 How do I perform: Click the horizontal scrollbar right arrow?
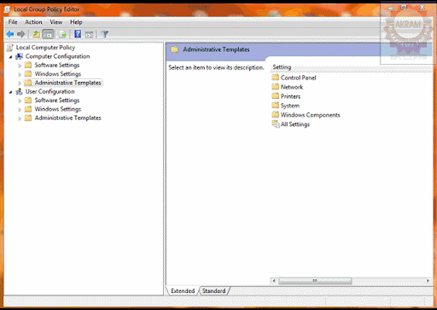pos(428,281)
